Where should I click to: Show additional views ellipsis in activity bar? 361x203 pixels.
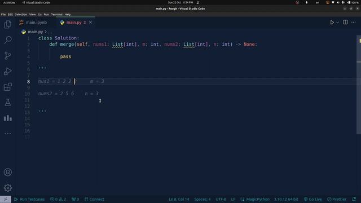pos(7,133)
